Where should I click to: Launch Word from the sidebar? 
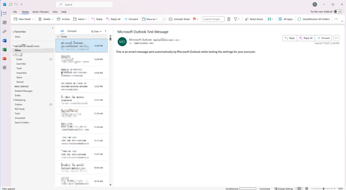coord(4,41)
